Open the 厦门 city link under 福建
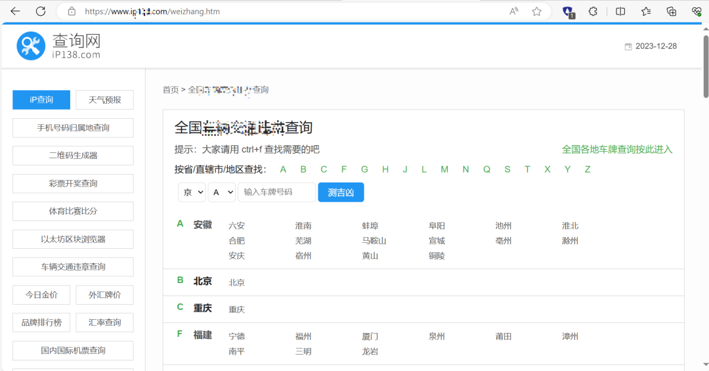Screen dimensions: 709x371 (370, 337)
